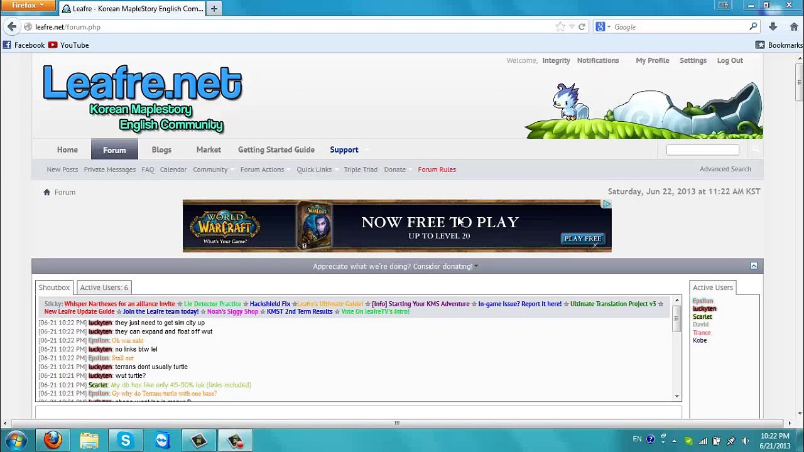Screen dimensions: 804x452
Task: Open the Integrity user profile link
Action: click(556, 60)
